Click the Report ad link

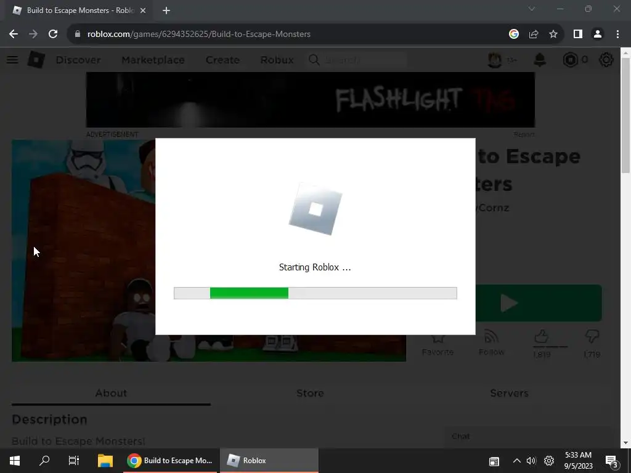524,134
